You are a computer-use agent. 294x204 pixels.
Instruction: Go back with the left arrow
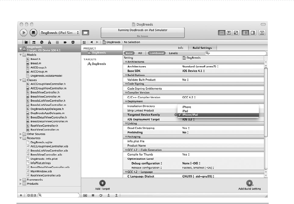[x=91, y=42]
